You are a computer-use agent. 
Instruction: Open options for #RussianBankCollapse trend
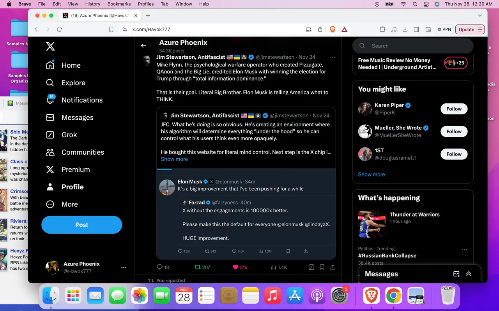[464, 250]
